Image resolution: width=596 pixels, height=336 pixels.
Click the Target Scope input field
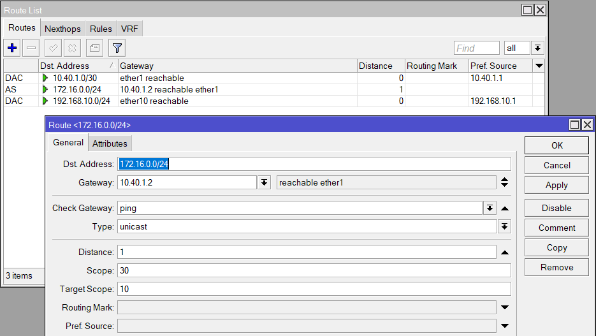coord(314,289)
